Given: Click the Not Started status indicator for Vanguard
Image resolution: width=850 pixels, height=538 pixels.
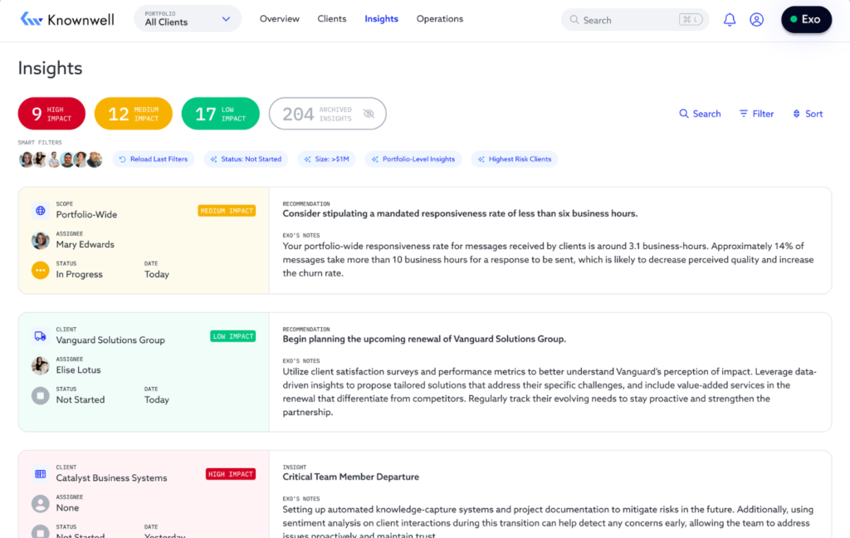Looking at the screenshot, I should coord(39,394).
